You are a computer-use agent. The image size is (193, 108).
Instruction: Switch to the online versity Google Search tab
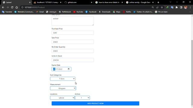140,2
